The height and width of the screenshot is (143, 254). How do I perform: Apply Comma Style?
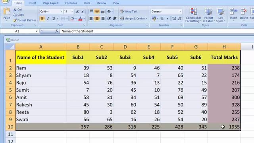tap(167, 19)
